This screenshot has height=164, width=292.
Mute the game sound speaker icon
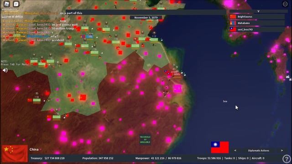[x=5, y=70]
